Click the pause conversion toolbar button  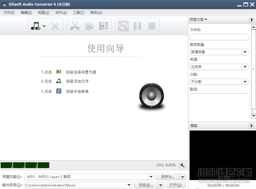[137, 26]
